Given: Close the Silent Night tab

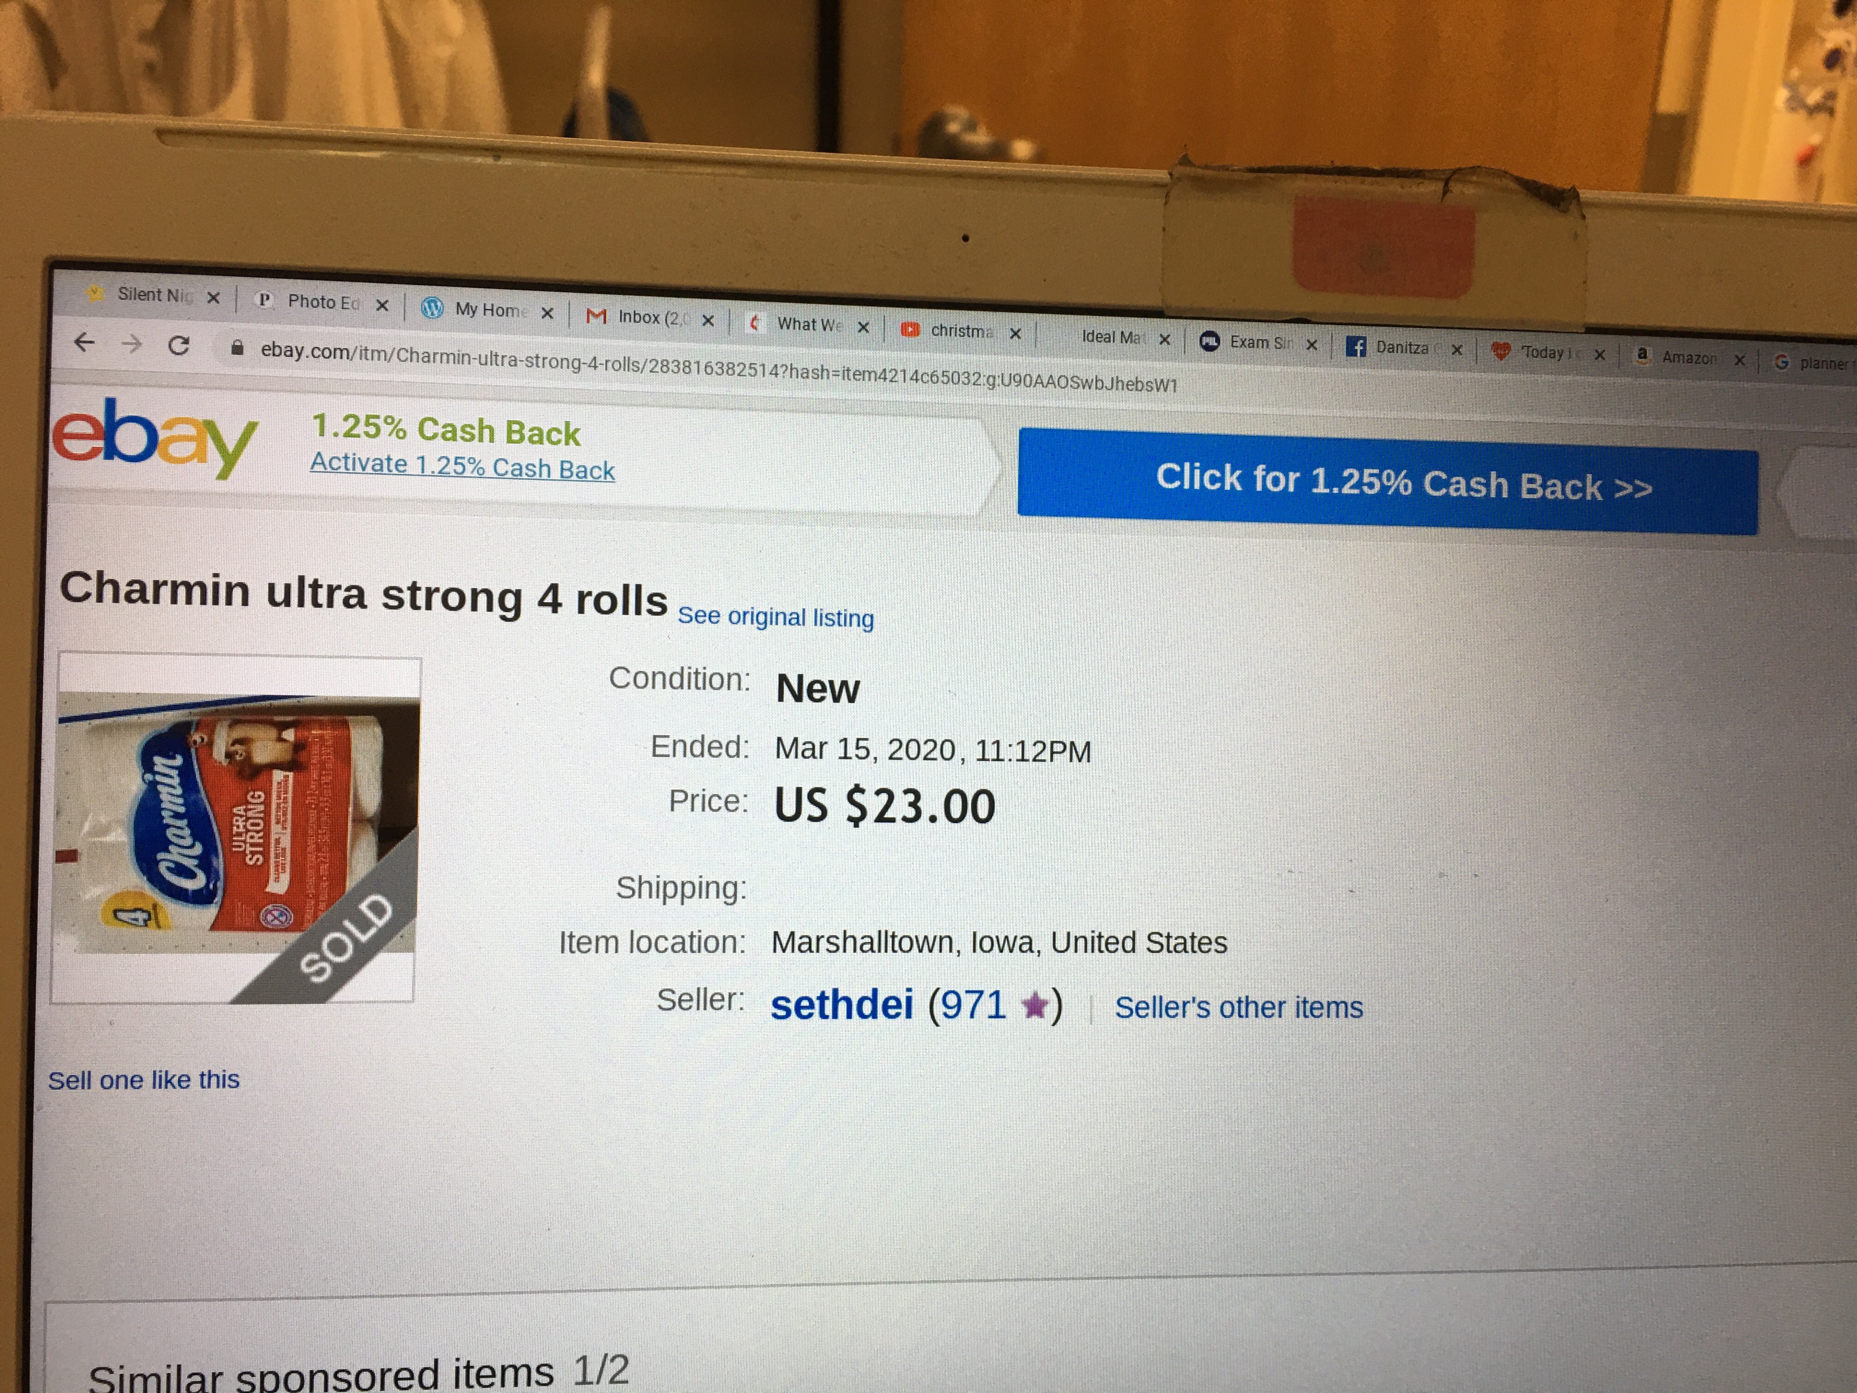Looking at the screenshot, I should pyautogui.click(x=213, y=297).
